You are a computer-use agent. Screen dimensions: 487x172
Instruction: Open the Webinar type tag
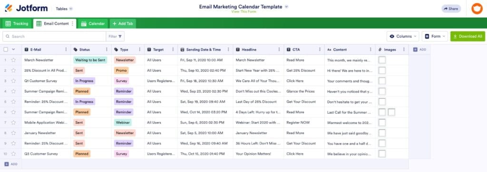123,123
